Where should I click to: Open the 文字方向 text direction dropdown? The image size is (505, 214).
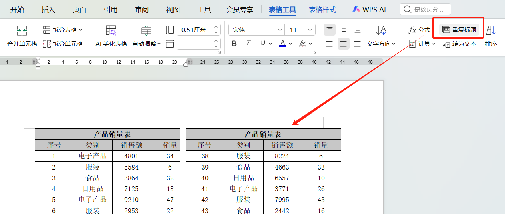[x=381, y=44]
